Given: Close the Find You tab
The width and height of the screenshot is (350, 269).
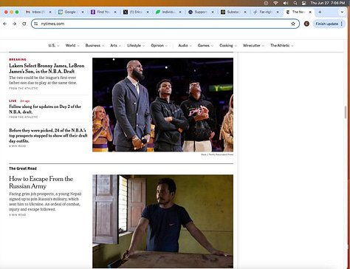Looking at the screenshot, I should [x=115, y=12].
